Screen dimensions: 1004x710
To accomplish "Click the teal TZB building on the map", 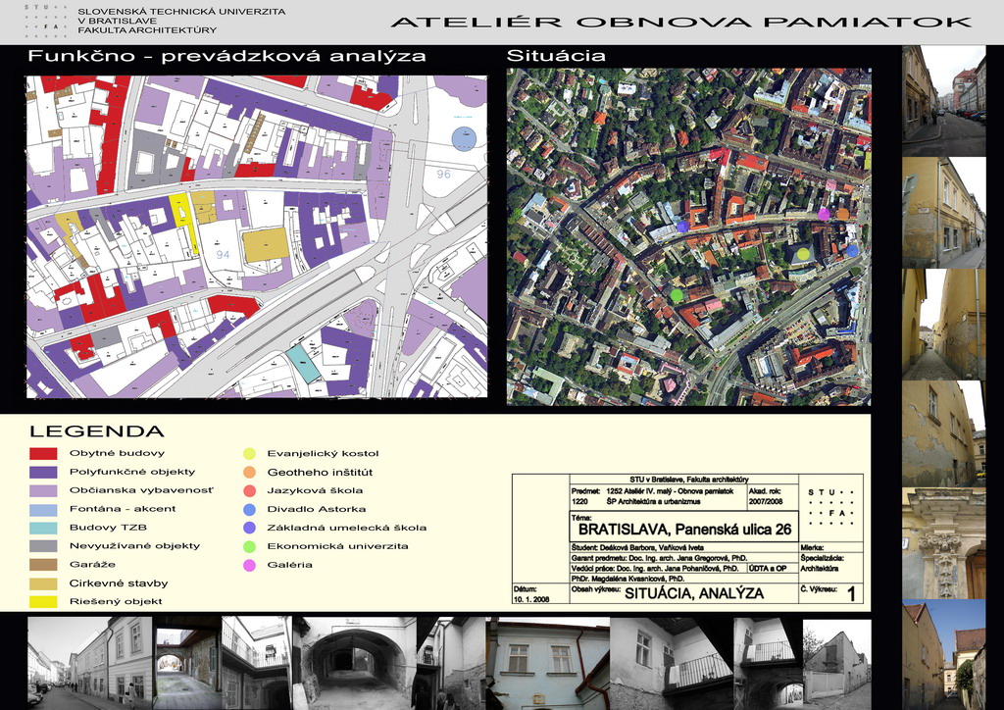I will click(303, 363).
